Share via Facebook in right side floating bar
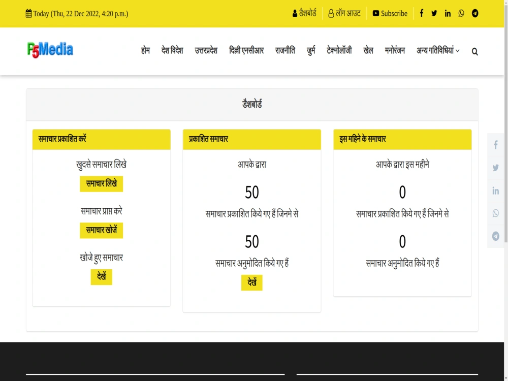This screenshot has height=381, width=508. (x=495, y=144)
